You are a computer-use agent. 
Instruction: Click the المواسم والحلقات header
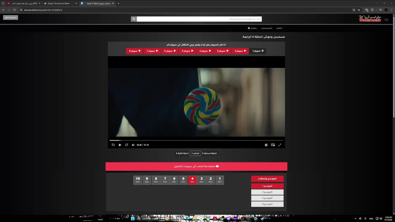click(267, 179)
